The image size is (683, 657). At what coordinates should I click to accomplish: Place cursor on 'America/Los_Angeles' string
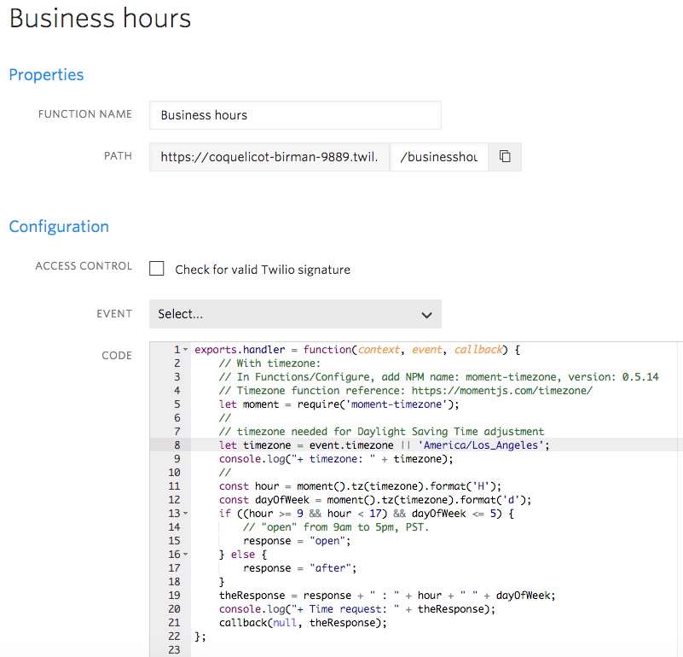(x=481, y=445)
